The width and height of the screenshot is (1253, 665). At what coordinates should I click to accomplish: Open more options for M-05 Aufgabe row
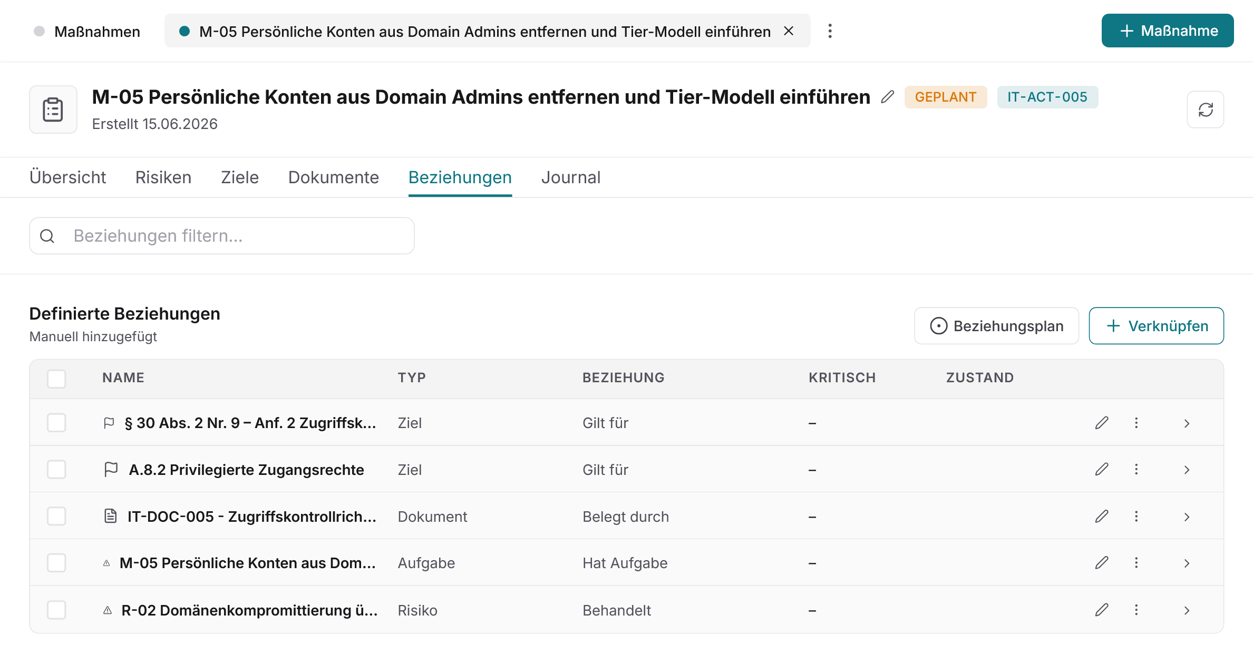(x=1136, y=563)
